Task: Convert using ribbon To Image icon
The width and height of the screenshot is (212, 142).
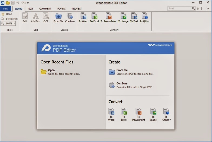Action: [x=123, y=18]
